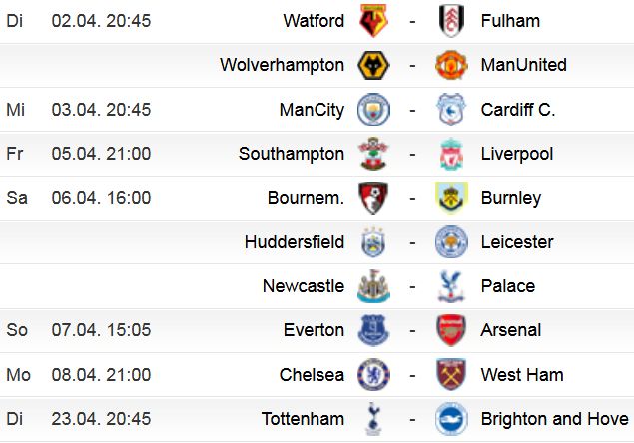
Task: Open the West Ham team link
Action: 522,375
